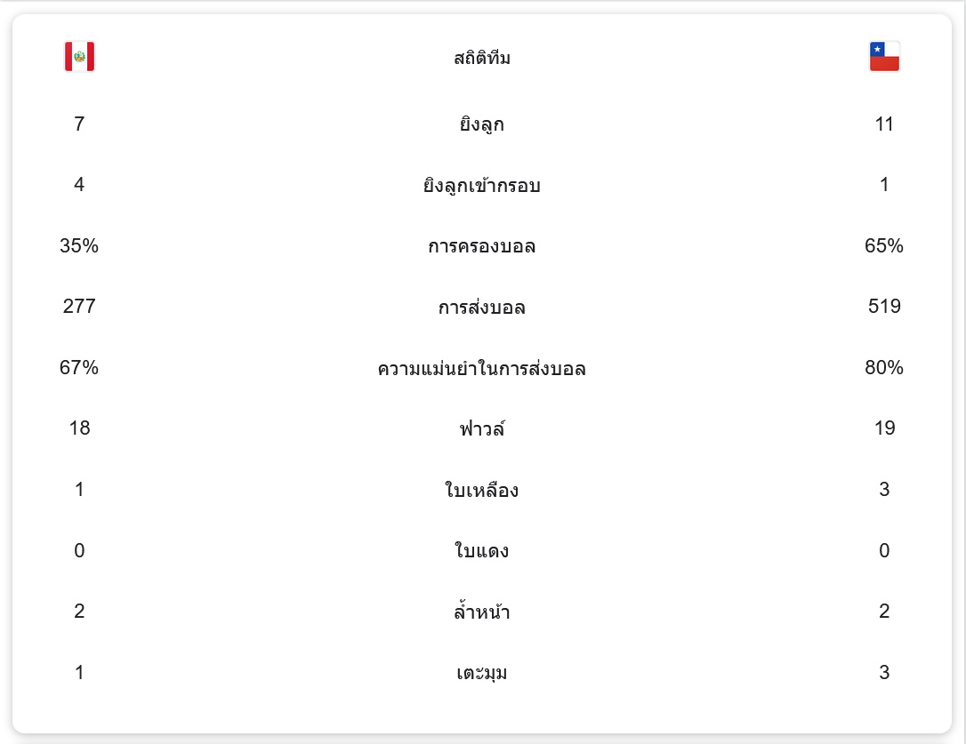The image size is (966, 744).
Task: Click the Chile flag icon
Action: (x=884, y=57)
